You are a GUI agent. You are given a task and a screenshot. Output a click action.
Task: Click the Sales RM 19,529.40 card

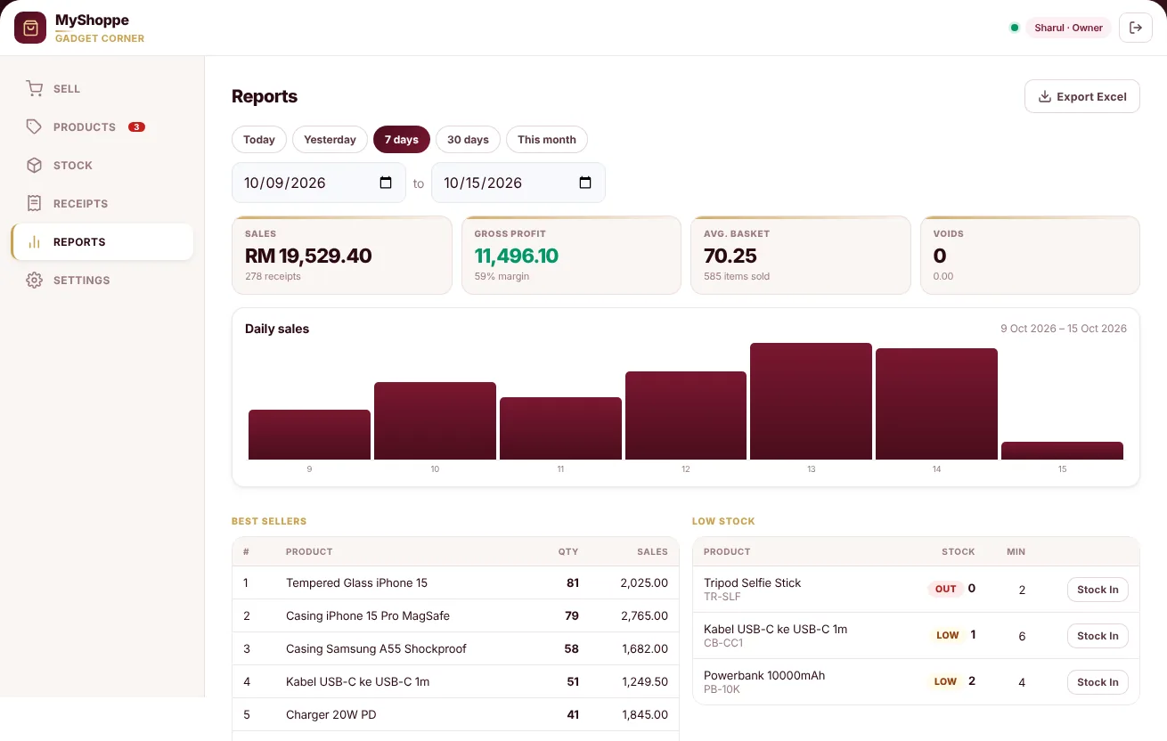pos(342,255)
